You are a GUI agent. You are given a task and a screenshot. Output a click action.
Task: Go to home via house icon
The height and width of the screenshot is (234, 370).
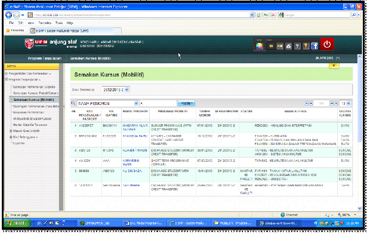tap(289, 46)
